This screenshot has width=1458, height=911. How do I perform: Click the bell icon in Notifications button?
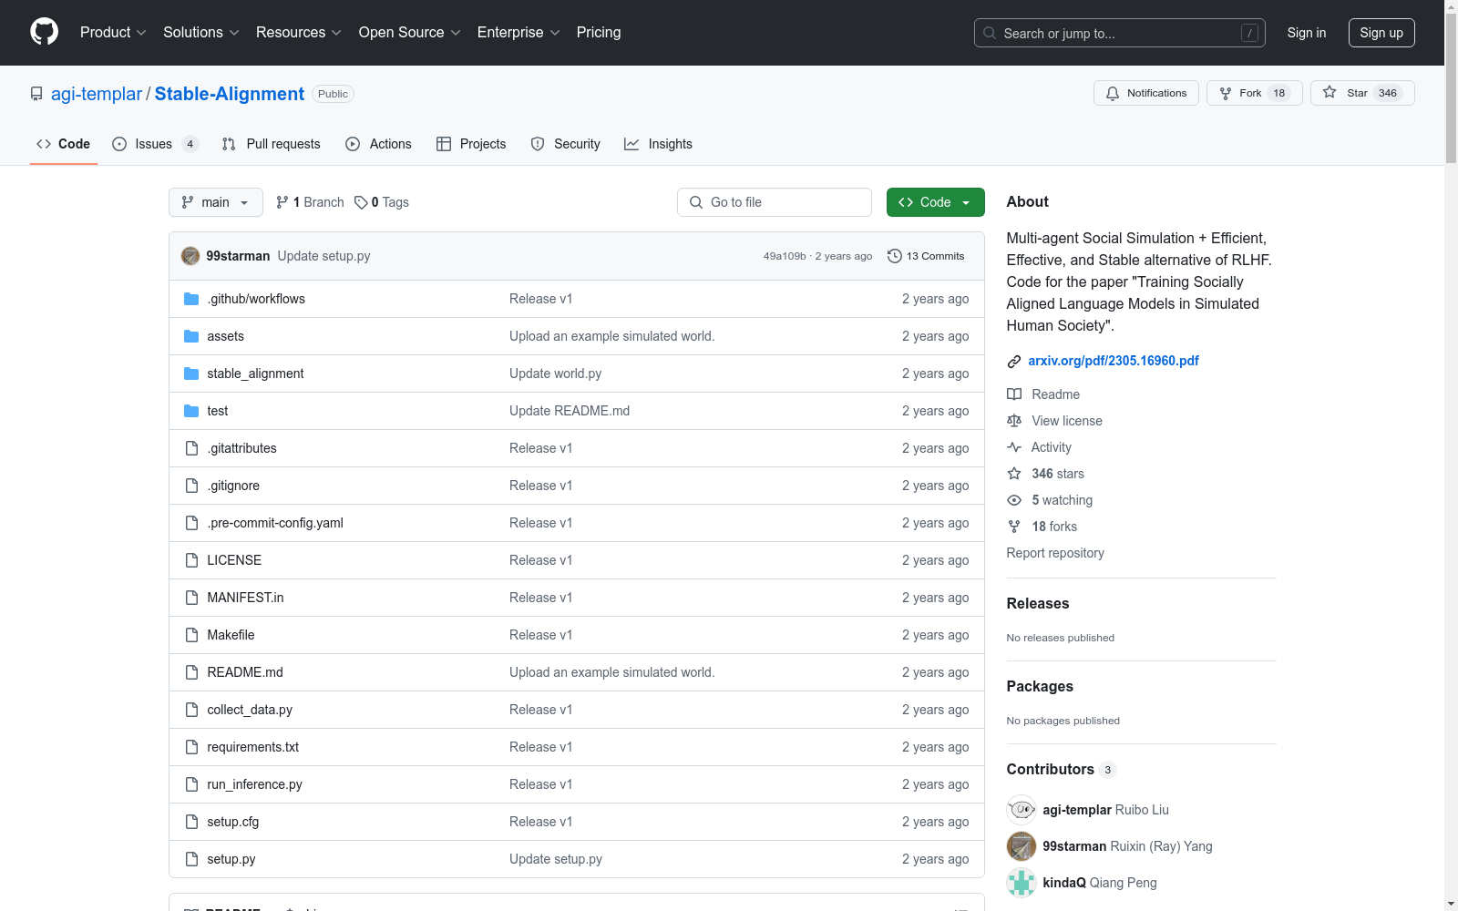coord(1113,93)
